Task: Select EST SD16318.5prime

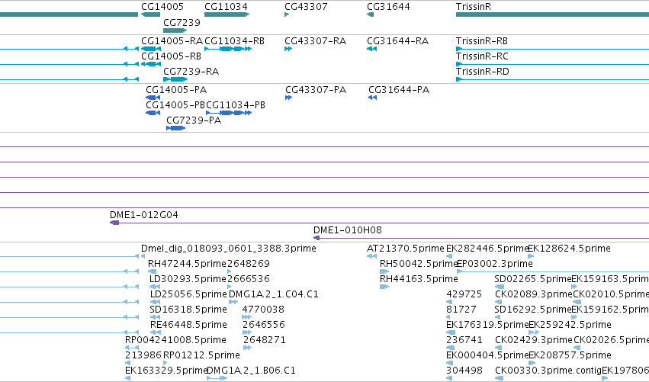Action: pyautogui.click(x=188, y=310)
